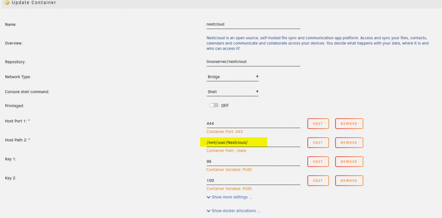This screenshot has width=442, height=218.
Task: Expand Show docker allocations
Action: 233,211
